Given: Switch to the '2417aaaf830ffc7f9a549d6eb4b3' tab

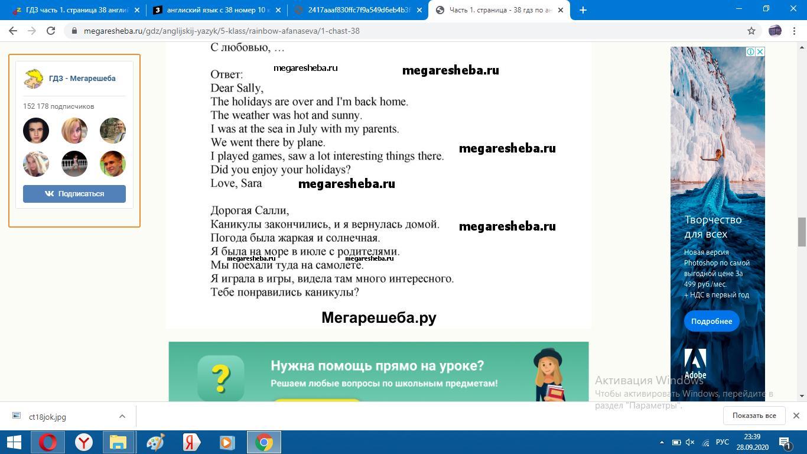Looking at the screenshot, I should click(359, 10).
